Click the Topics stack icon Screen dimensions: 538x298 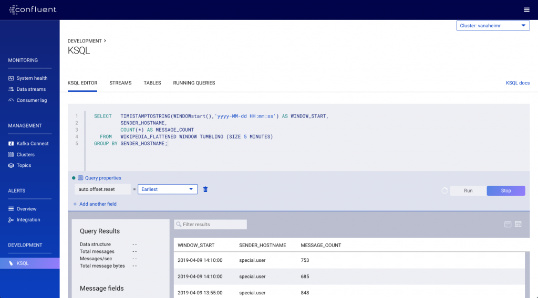tap(11, 165)
